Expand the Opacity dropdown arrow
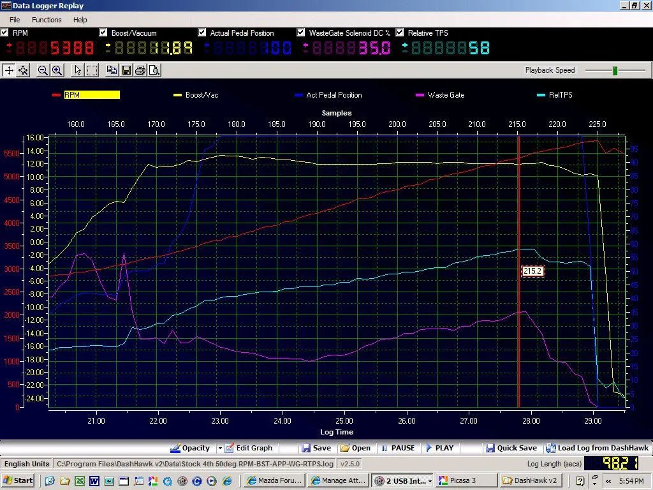The image size is (653, 490). click(x=220, y=448)
